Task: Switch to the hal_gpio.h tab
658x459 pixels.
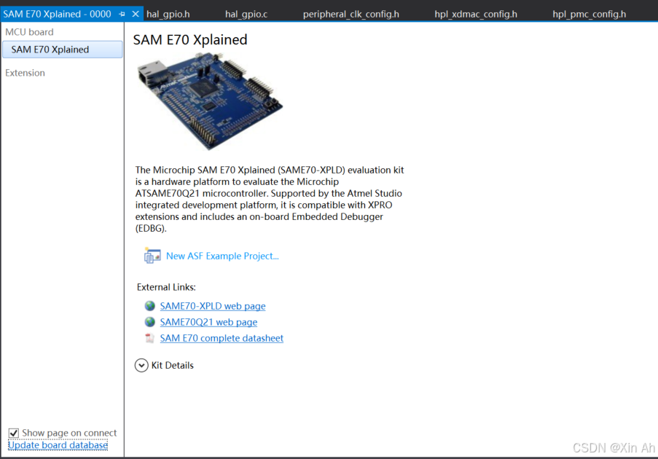Action: [x=168, y=12]
